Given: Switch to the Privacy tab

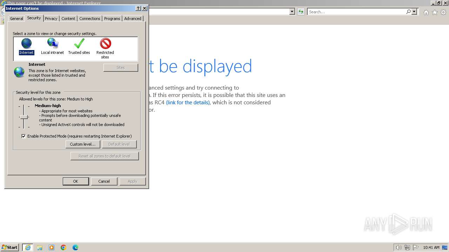Looking at the screenshot, I should click(x=51, y=19).
